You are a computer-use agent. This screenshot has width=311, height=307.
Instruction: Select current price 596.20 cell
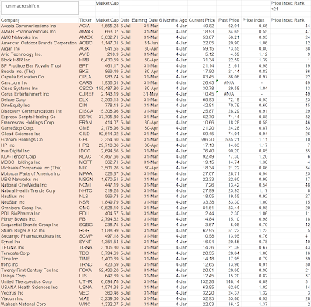(x=202, y=140)
